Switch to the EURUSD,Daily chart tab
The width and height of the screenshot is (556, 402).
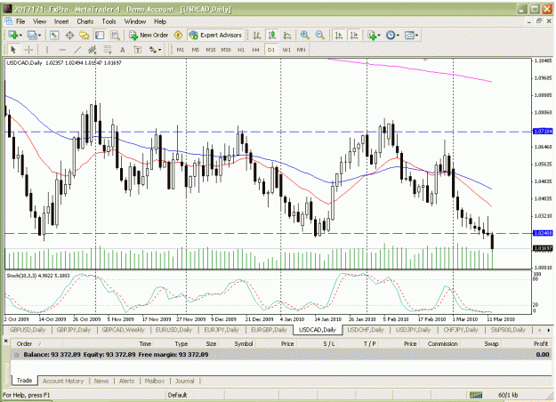173,330
